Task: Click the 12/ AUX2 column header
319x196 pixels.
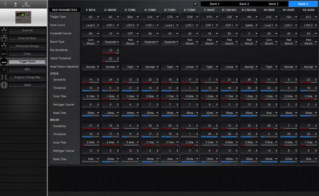Action: tap(308, 10)
